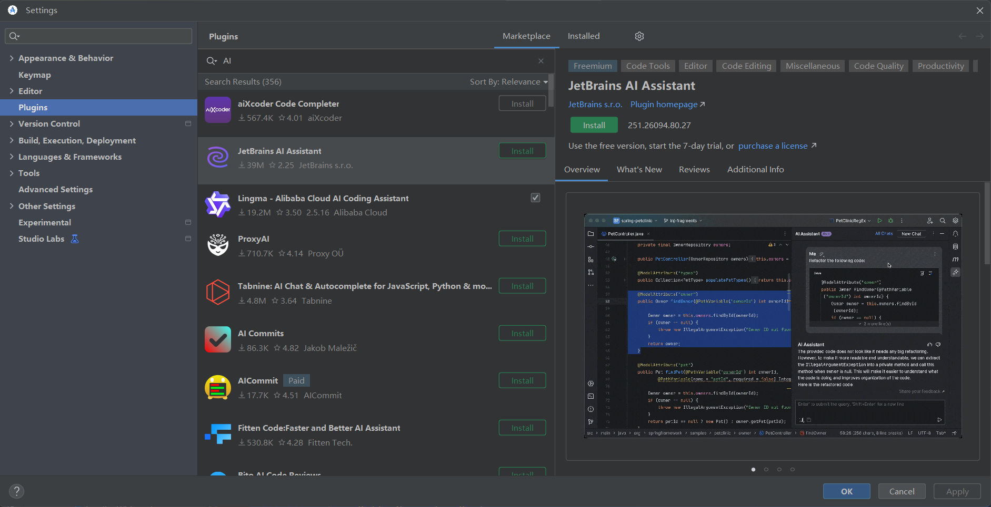Select the fourth screenshot carousel dot

click(793, 469)
